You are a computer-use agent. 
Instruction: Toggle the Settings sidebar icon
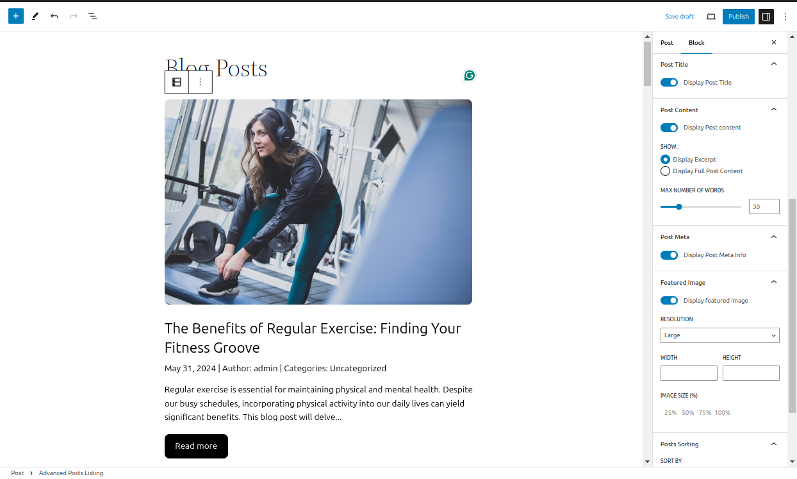coord(766,17)
